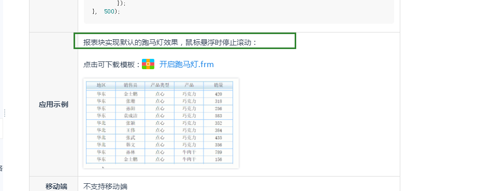479x191 pixels.
Task: Click the 点击可下载模板 label
Action: click(x=111, y=65)
